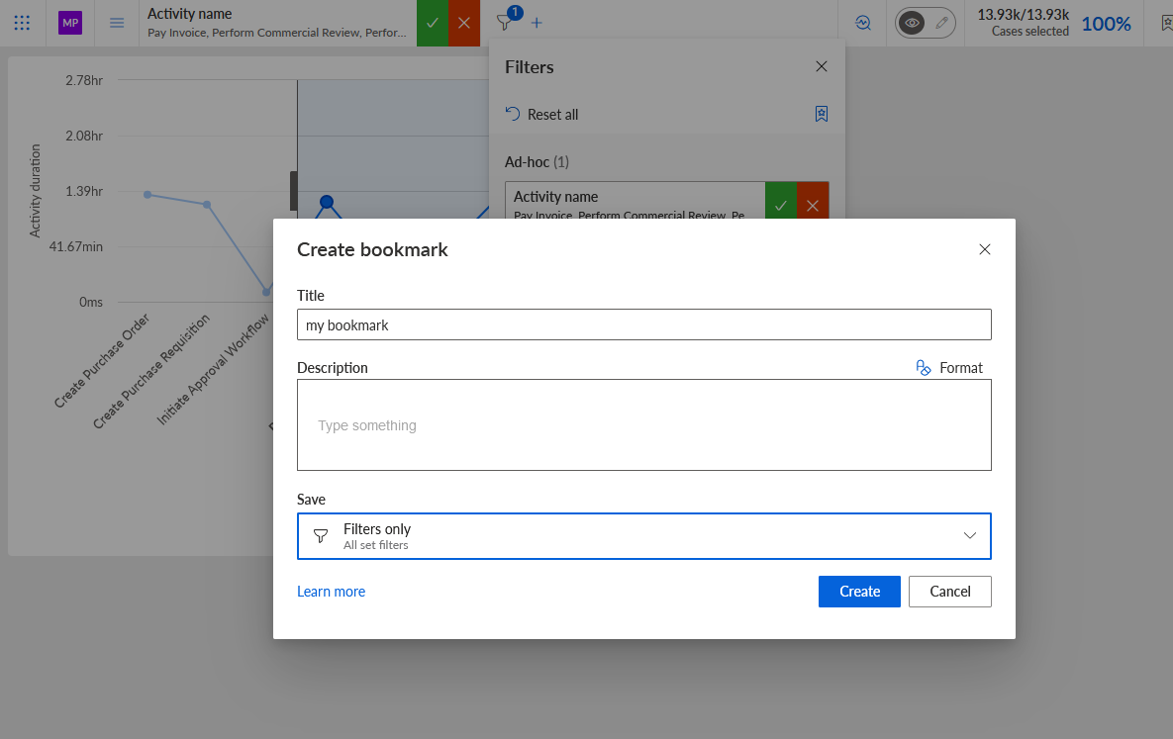Click the Activity name label in the top bar
Image resolution: width=1173 pixels, height=739 pixels.
189,14
